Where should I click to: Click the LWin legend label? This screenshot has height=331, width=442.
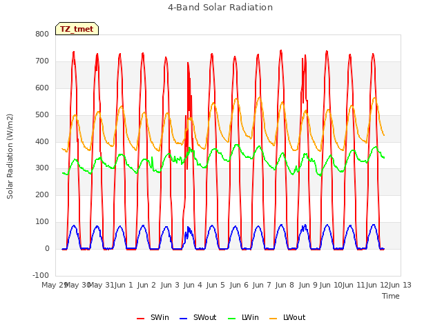coord(250,317)
